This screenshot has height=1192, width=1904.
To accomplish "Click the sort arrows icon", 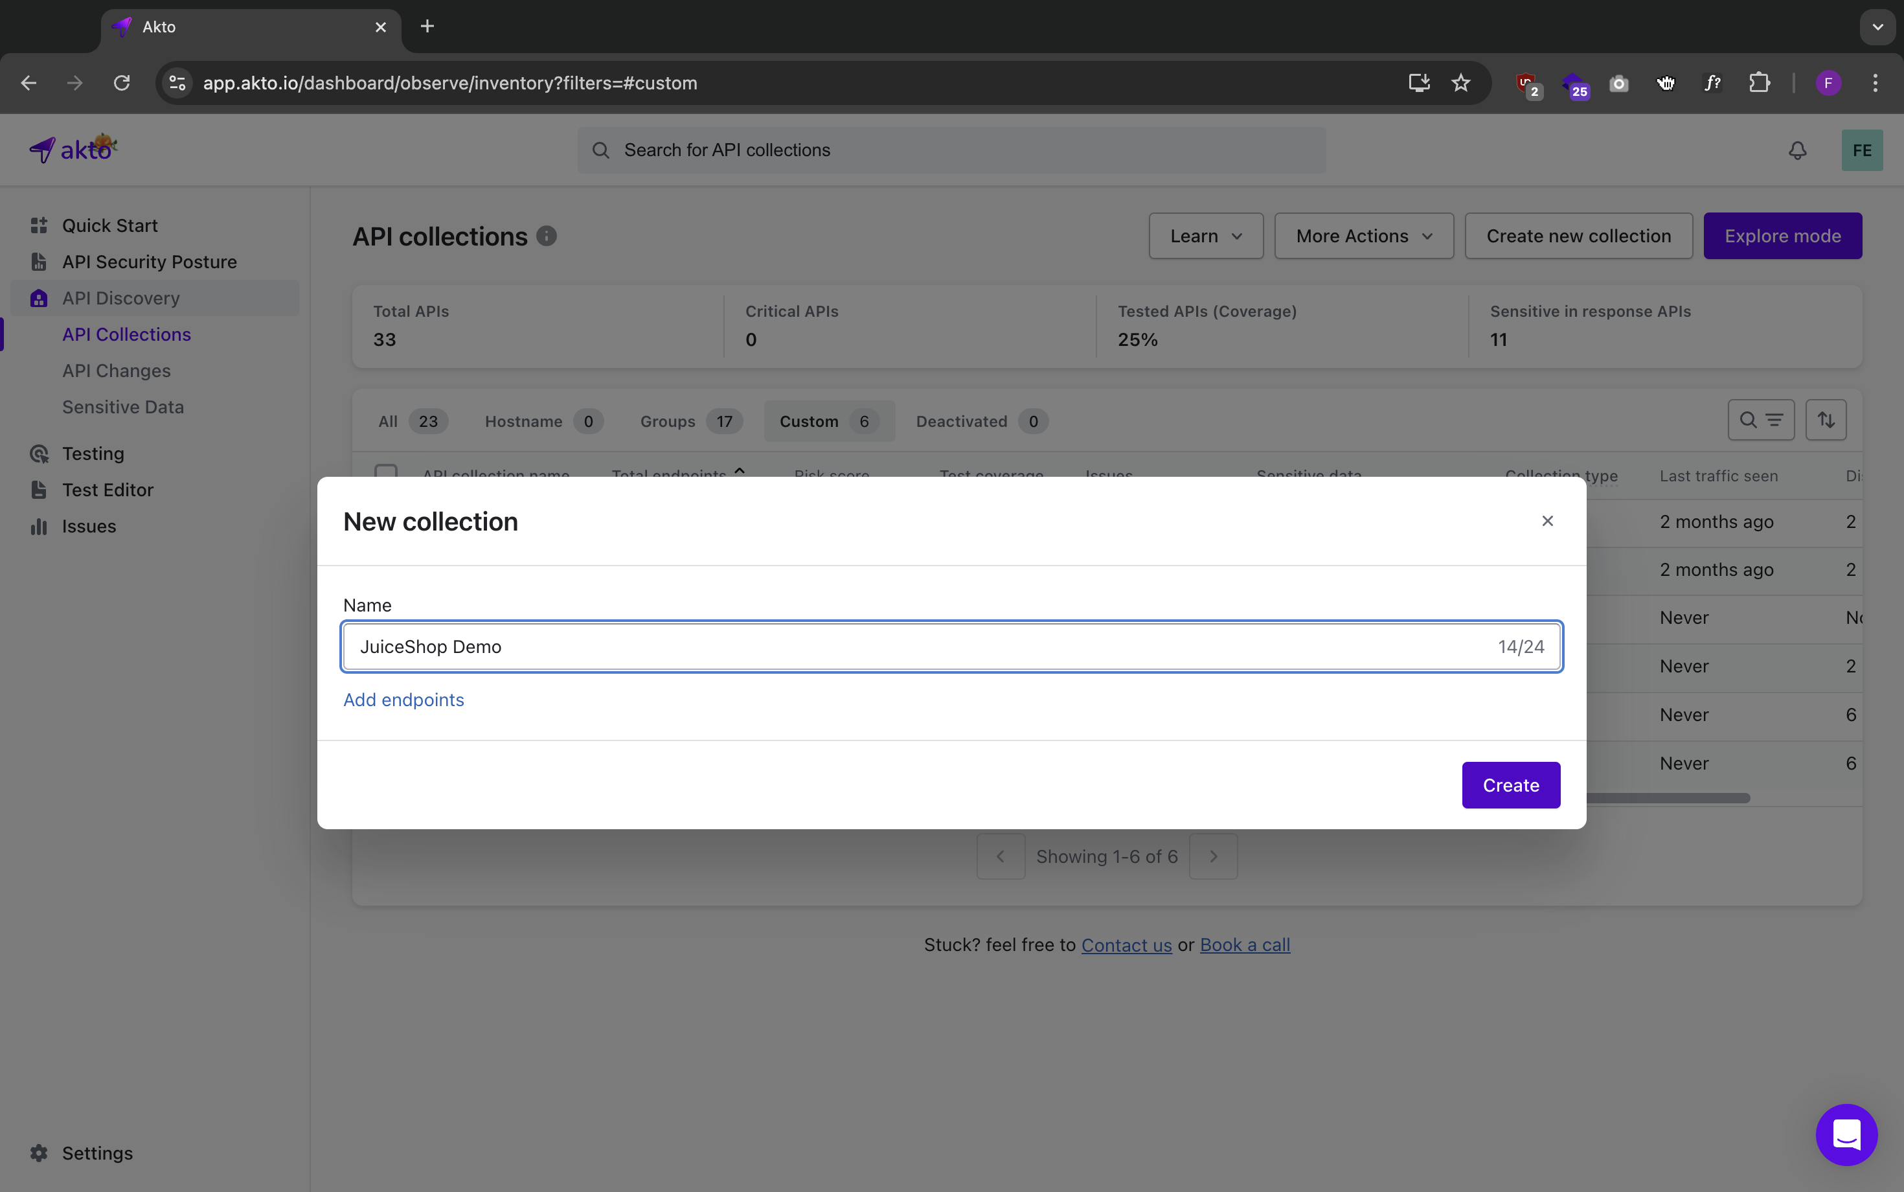I will 1825,420.
